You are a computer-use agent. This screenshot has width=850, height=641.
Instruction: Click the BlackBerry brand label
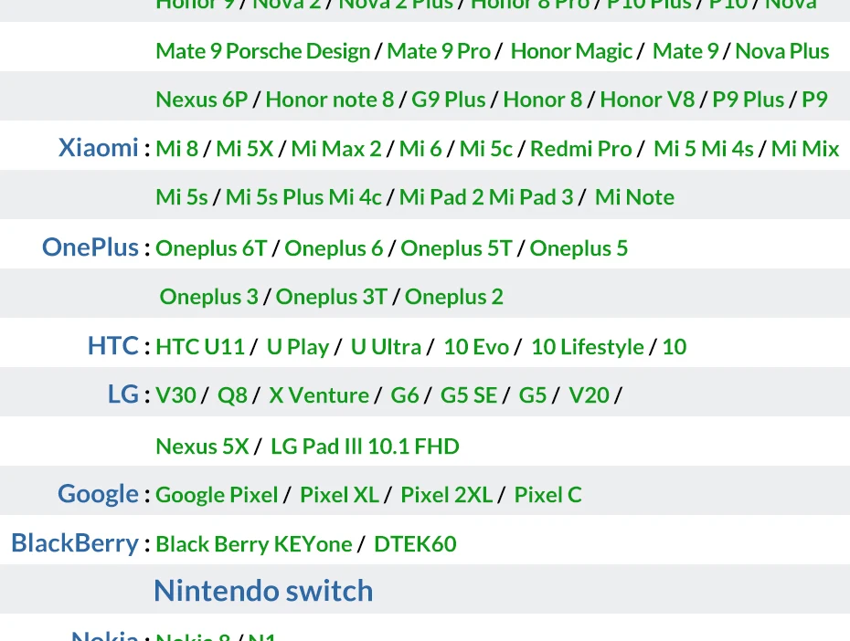pos(75,543)
